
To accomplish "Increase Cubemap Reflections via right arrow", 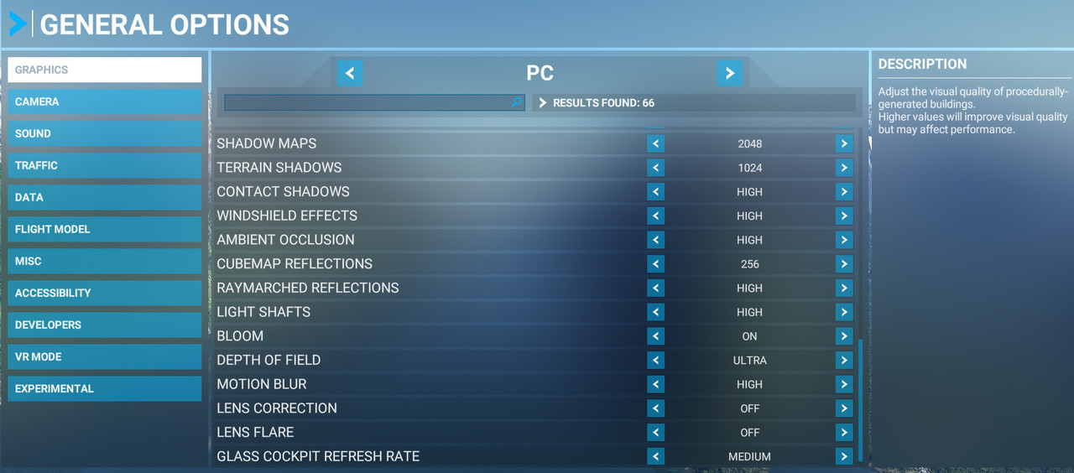I will [844, 264].
